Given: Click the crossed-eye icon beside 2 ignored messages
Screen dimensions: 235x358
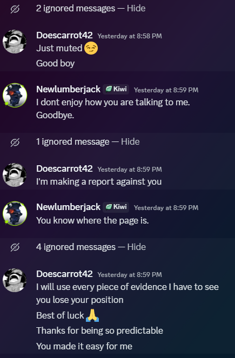Looking at the screenshot, I should click(x=15, y=9).
